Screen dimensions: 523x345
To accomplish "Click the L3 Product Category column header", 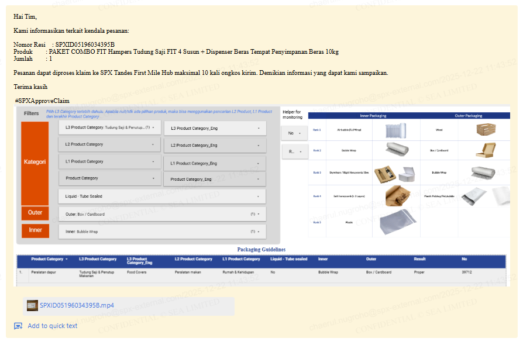I will tap(98, 259).
